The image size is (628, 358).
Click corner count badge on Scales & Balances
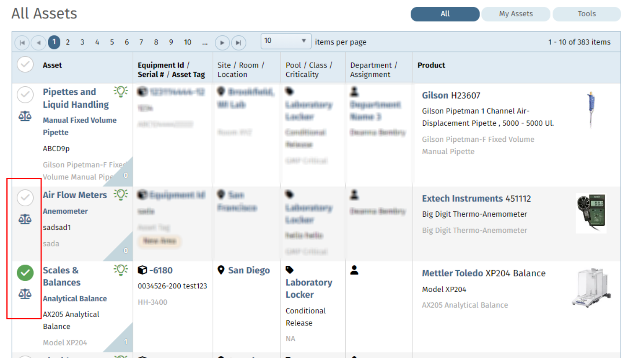click(123, 340)
